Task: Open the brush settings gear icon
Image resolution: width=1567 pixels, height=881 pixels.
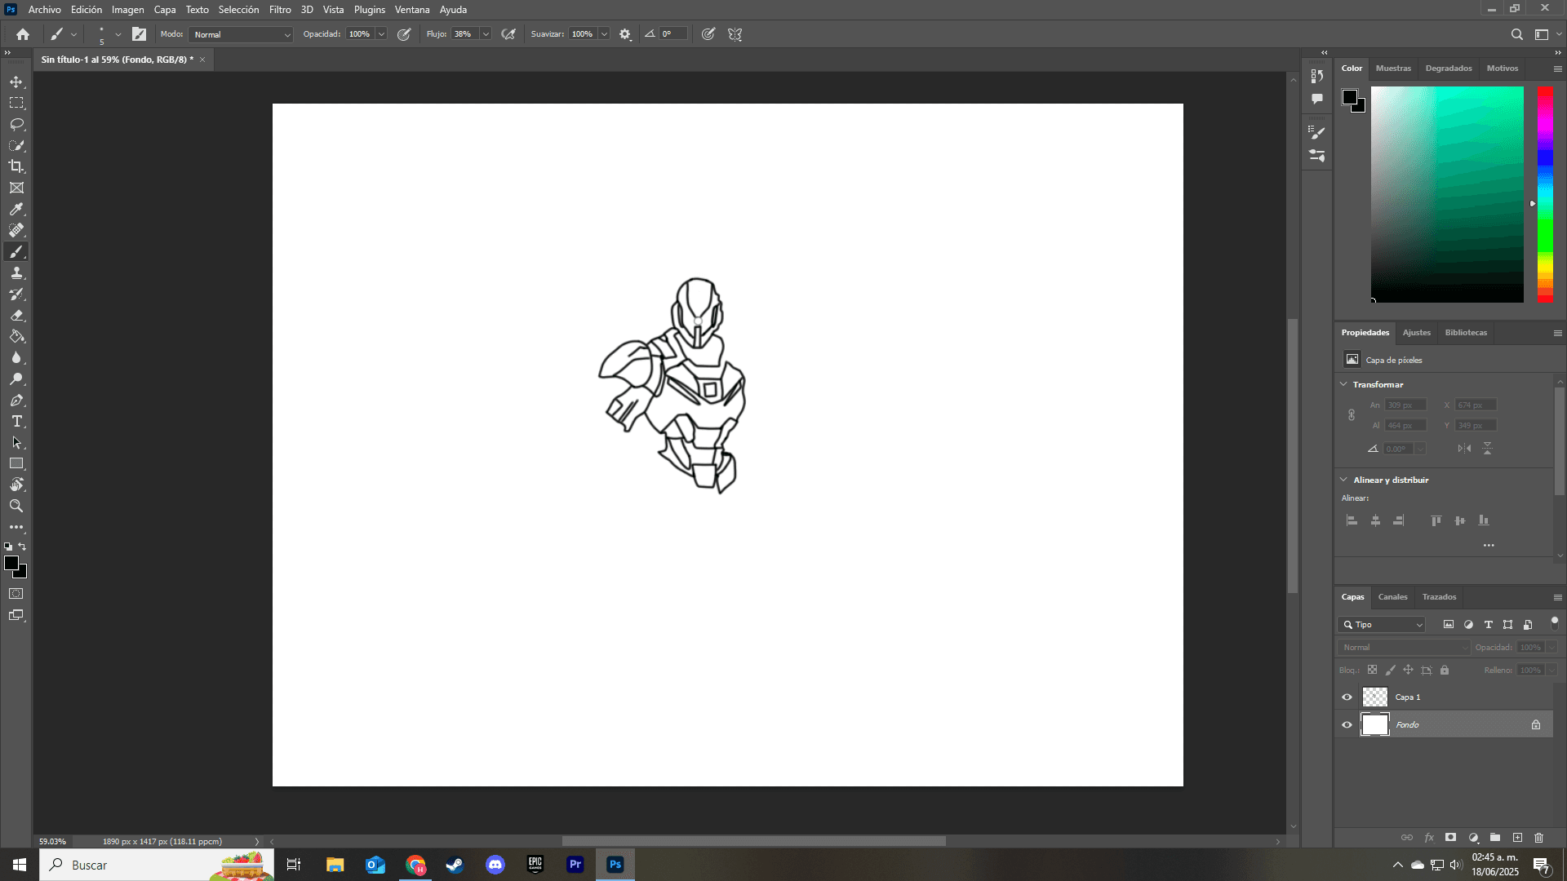Action: (625, 34)
